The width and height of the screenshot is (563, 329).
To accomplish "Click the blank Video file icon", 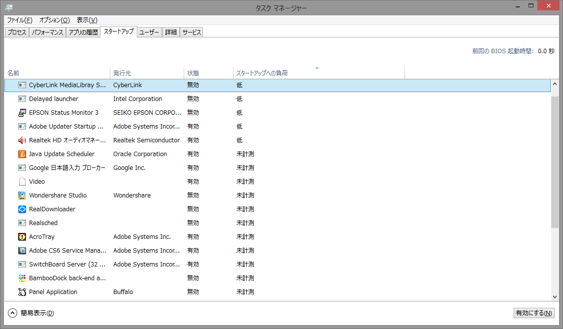I will [x=22, y=182].
